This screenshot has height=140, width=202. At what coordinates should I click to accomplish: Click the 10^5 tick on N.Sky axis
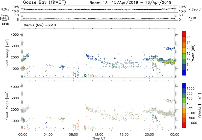tap(15, 7)
